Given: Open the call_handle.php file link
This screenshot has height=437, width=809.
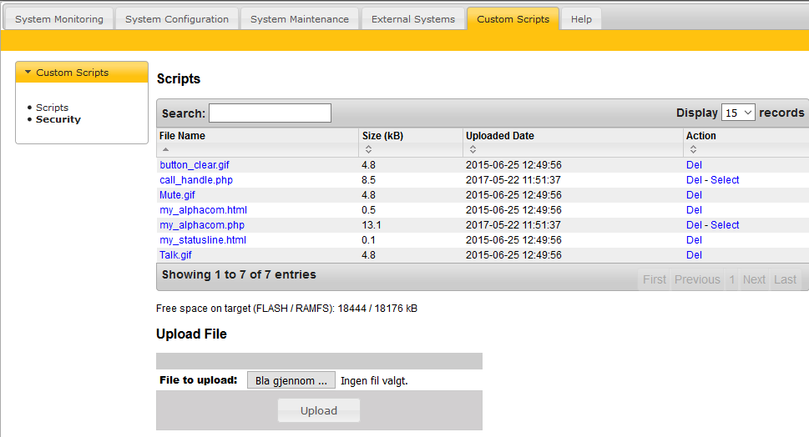Looking at the screenshot, I should 196,180.
